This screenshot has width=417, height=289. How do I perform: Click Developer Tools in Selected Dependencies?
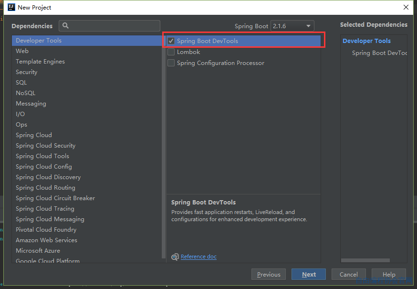tap(366, 41)
